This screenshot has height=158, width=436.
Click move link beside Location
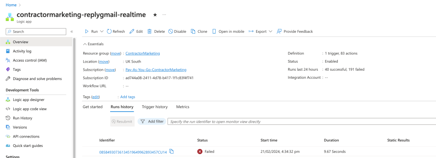pos(104,61)
